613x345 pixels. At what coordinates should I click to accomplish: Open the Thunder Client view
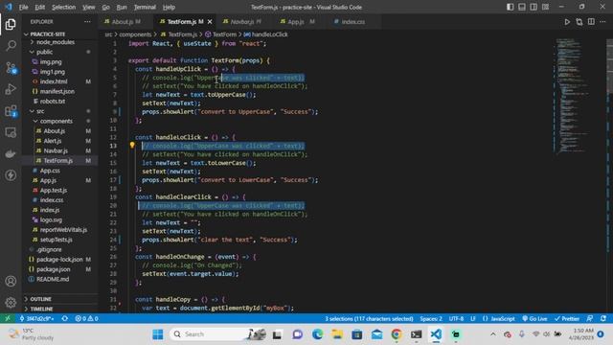click(x=11, y=174)
